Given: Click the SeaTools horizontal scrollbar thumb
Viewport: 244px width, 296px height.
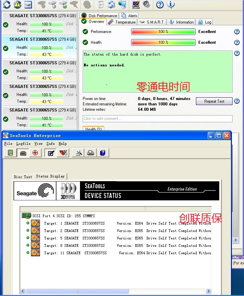Looking at the screenshot, I should click(x=77, y=291).
